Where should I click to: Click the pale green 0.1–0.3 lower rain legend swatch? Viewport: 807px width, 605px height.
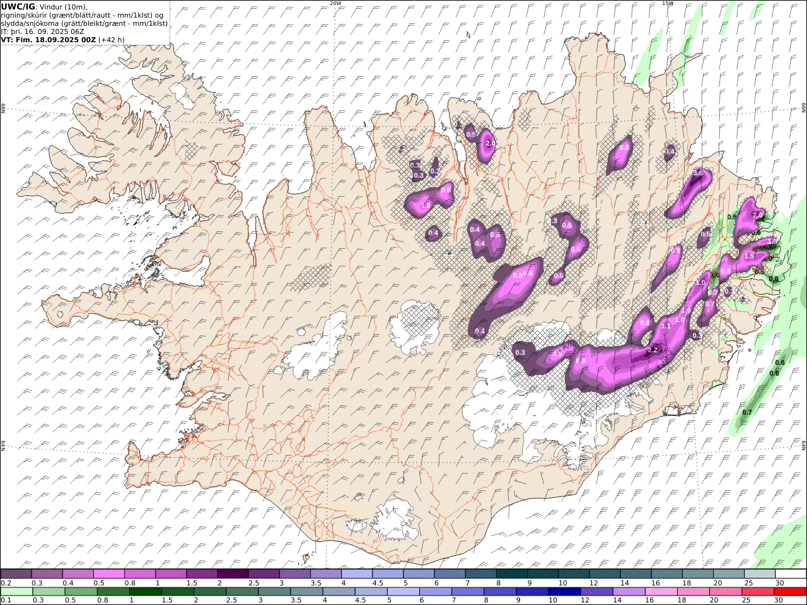pyautogui.click(x=17, y=592)
